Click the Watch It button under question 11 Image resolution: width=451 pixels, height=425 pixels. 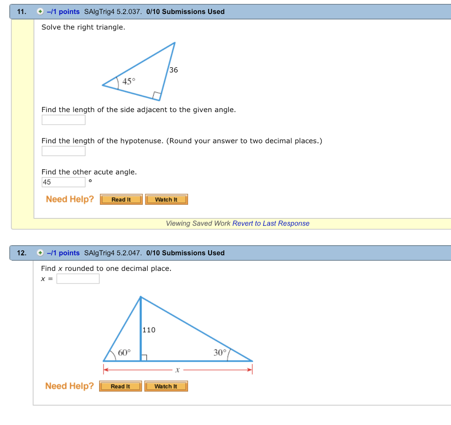[x=166, y=199]
